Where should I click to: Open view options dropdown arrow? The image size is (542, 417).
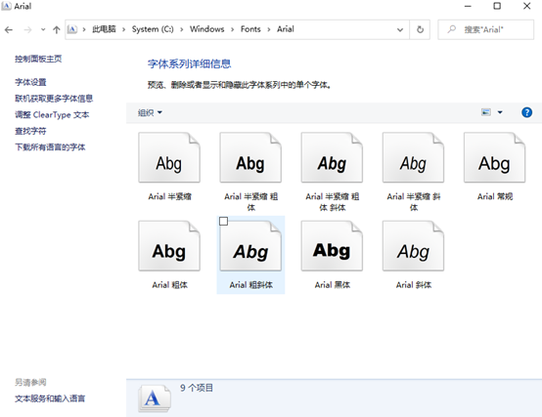(500, 112)
